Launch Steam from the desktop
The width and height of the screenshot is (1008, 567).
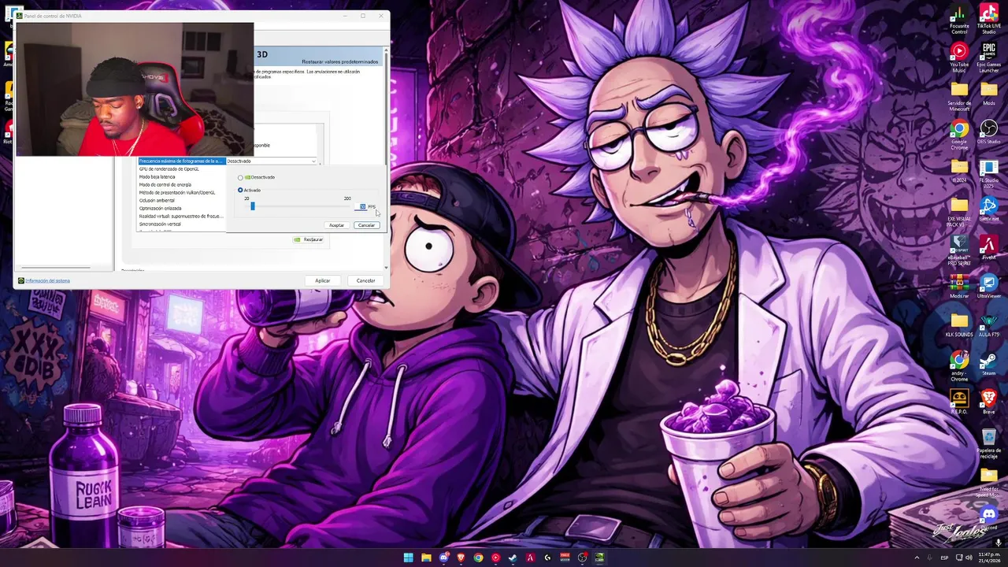(988, 364)
